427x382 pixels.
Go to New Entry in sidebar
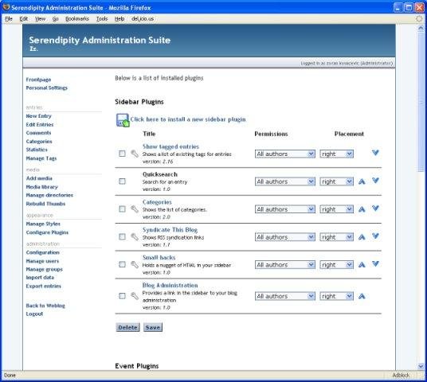(39, 116)
